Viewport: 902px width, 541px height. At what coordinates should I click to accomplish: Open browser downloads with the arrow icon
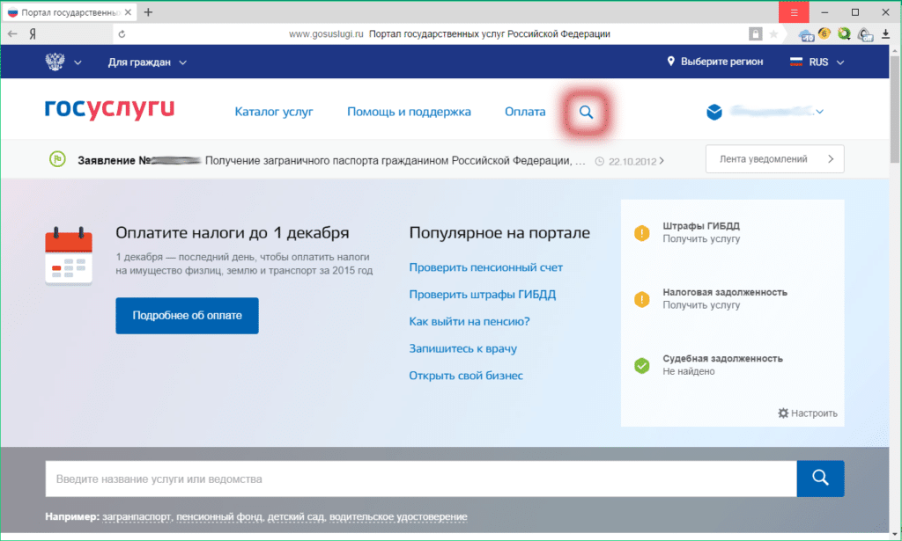886,34
